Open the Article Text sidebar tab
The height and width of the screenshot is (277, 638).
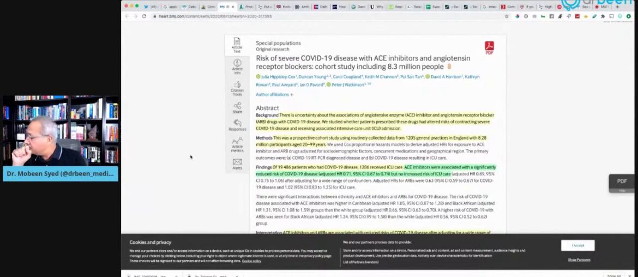tap(237, 45)
